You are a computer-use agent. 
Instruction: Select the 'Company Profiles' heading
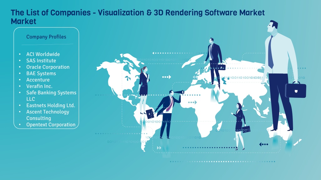point(46,37)
